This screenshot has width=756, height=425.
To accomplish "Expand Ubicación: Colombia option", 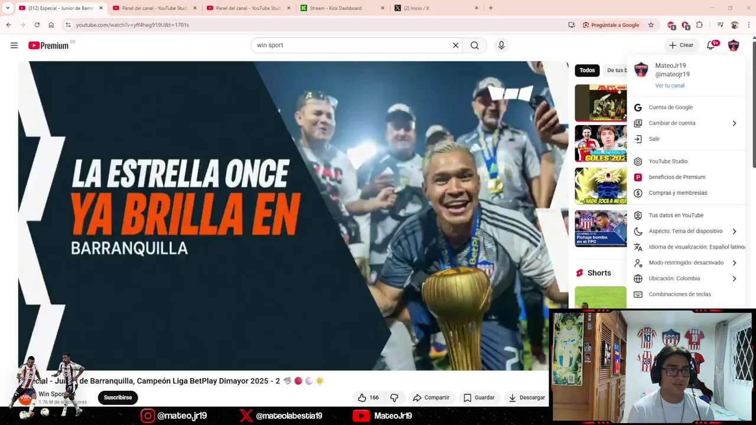I will coord(686,279).
